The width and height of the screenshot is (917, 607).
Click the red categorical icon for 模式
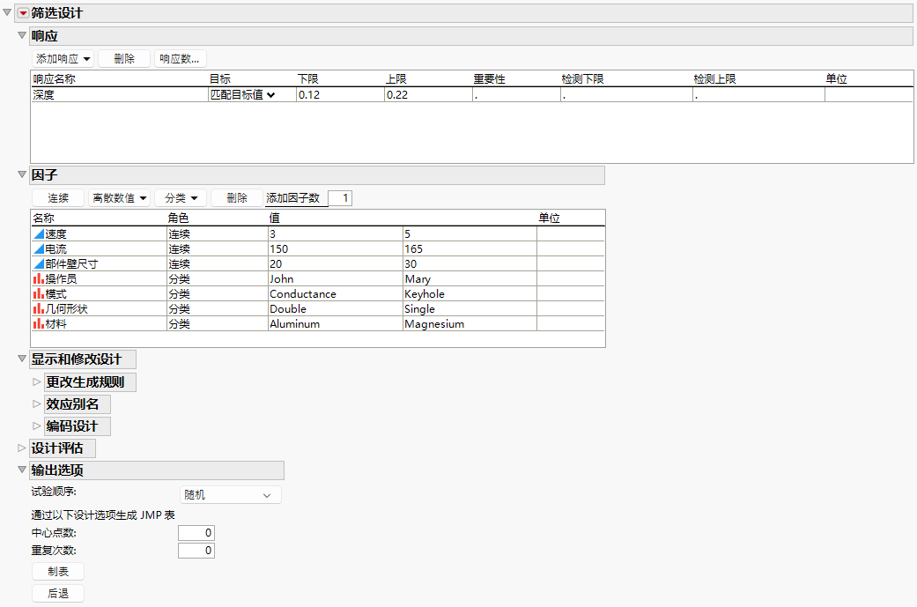pos(39,293)
